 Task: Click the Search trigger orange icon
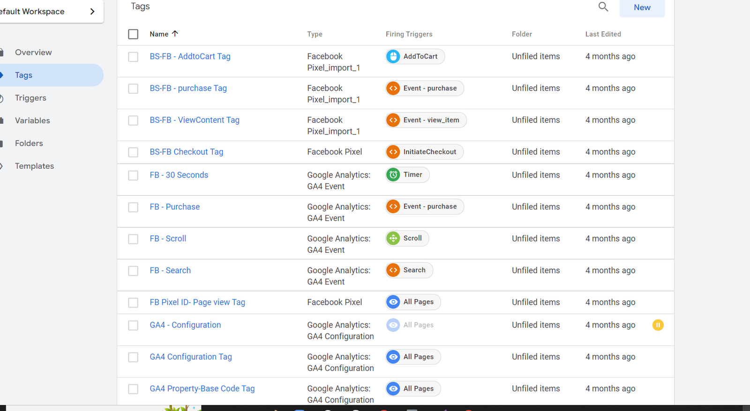[x=393, y=270]
